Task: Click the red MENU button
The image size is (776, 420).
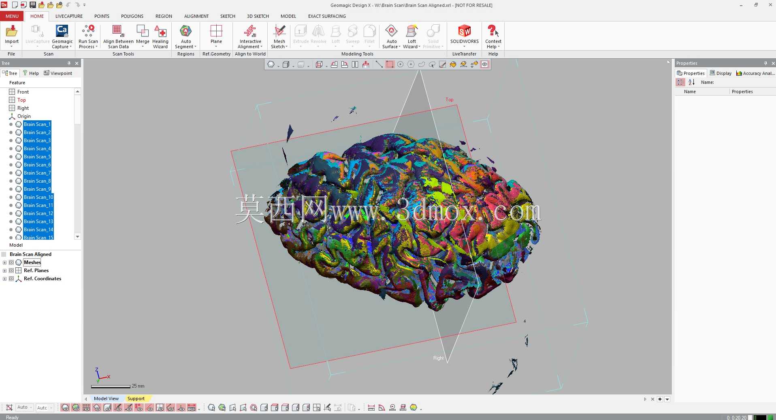Action: coord(12,16)
